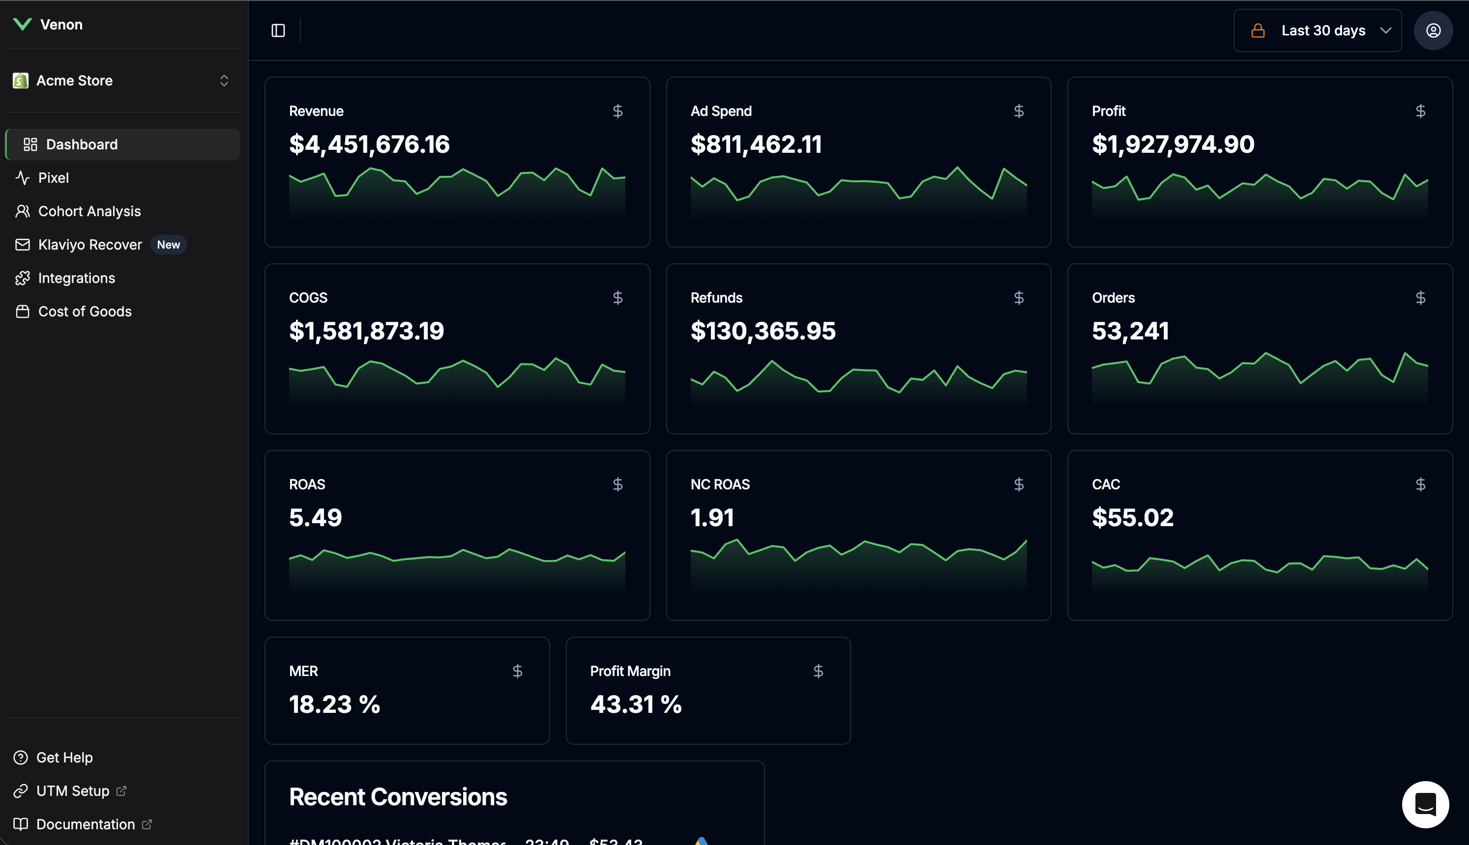Go to Pixel in the sidebar
1469x845 pixels.
(54, 177)
